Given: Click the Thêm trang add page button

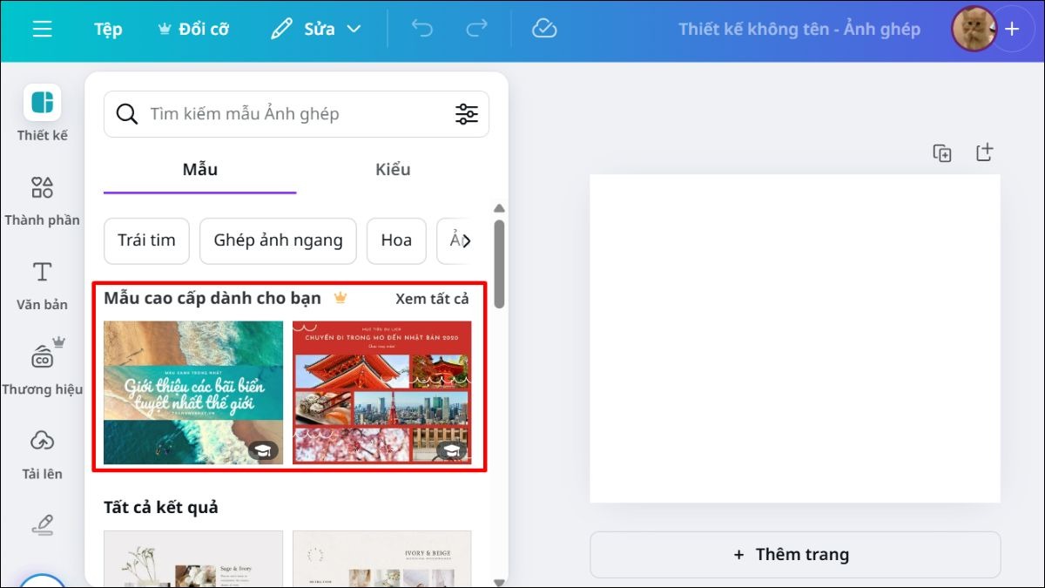Looking at the screenshot, I should 795,555.
